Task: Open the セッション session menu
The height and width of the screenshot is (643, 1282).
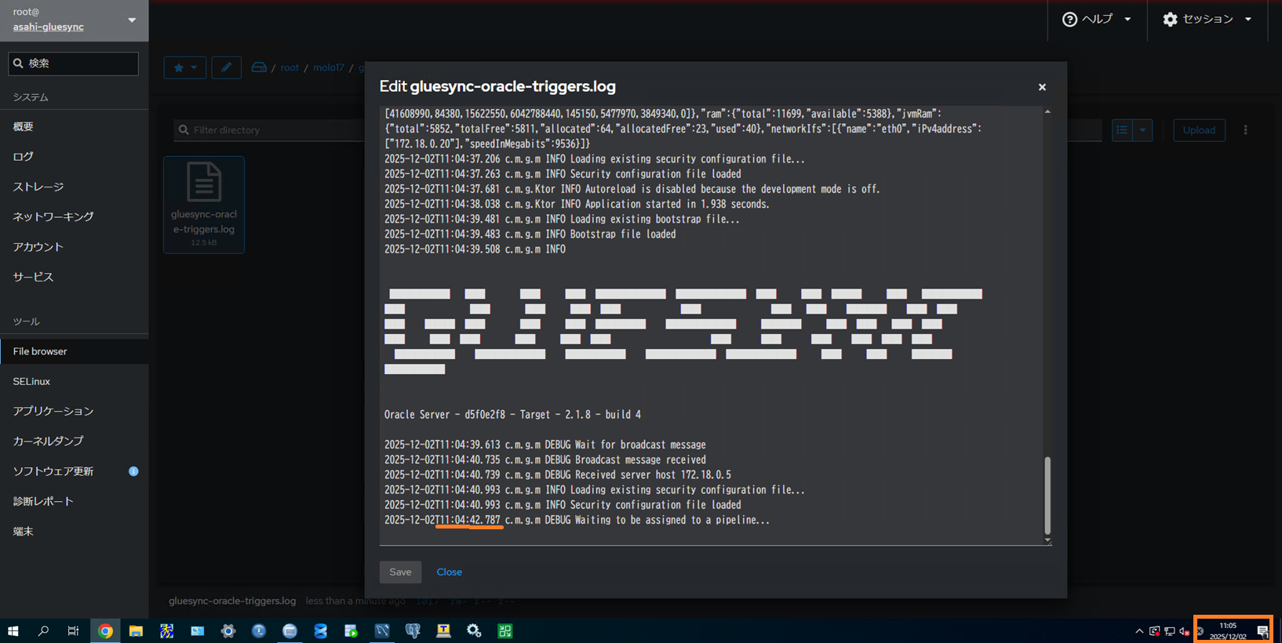Action: 1207,19
